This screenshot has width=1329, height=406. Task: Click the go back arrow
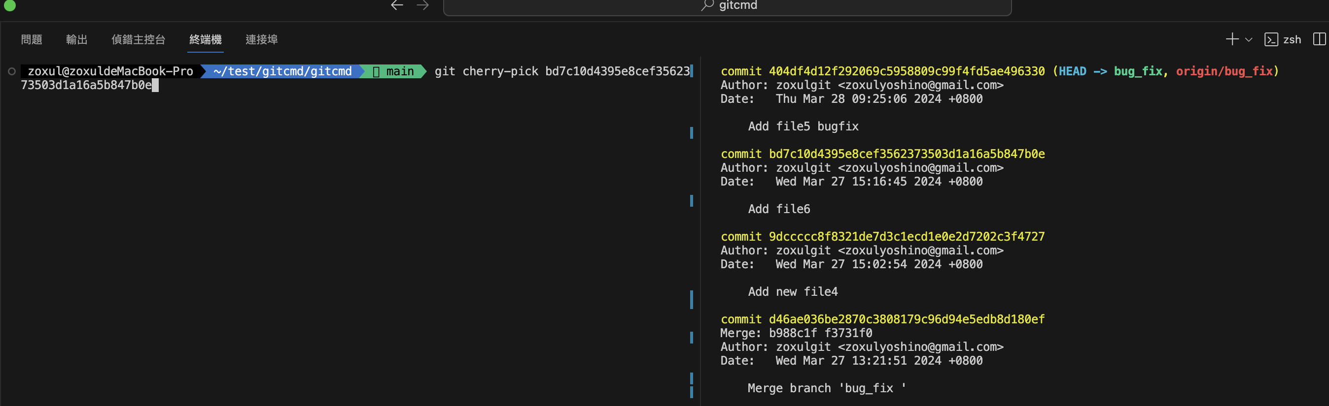(396, 5)
